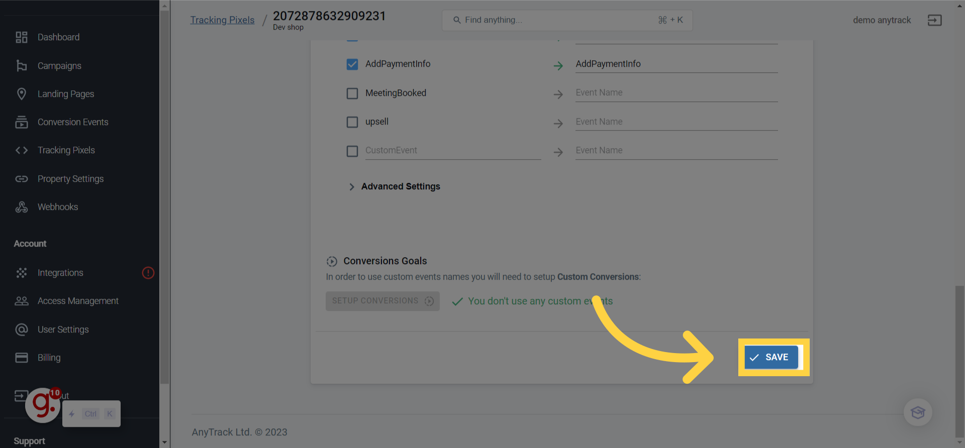Click the Tracking Pixels code icon
Viewport: 965px width, 448px height.
point(21,150)
